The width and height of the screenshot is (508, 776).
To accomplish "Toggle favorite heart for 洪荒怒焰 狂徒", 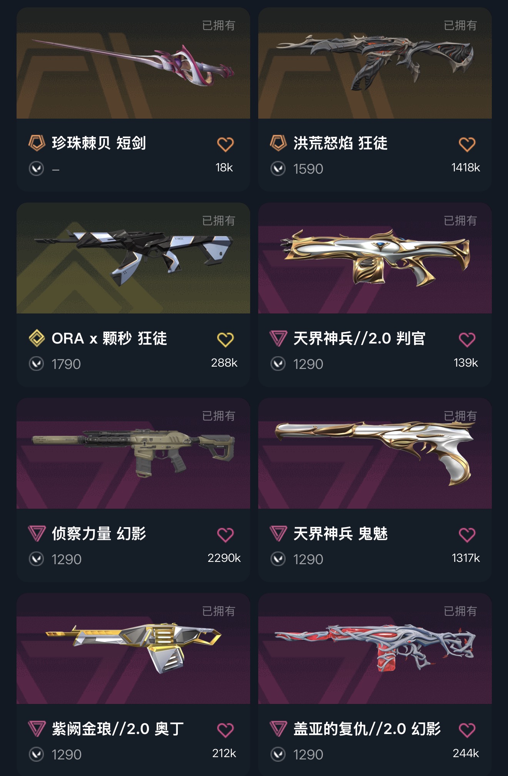I will point(467,144).
